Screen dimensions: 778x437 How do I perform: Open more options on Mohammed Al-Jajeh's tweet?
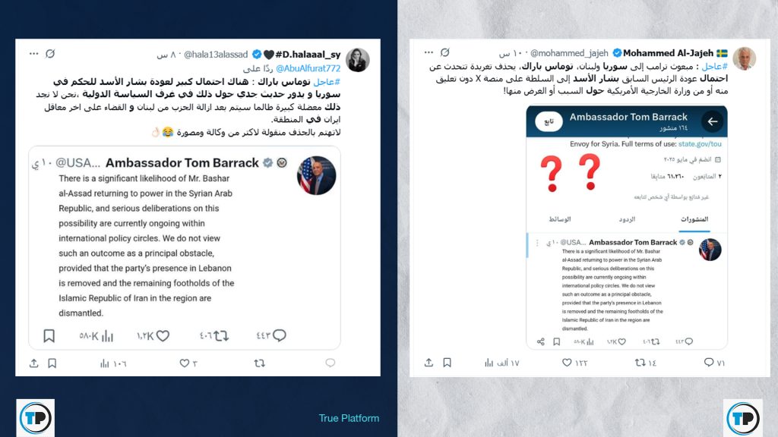pos(429,52)
